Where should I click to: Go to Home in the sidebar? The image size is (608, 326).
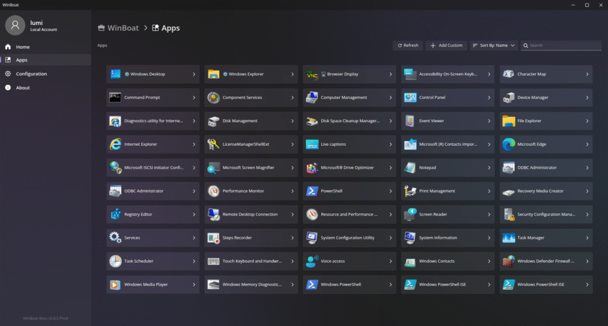(x=23, y=47)
